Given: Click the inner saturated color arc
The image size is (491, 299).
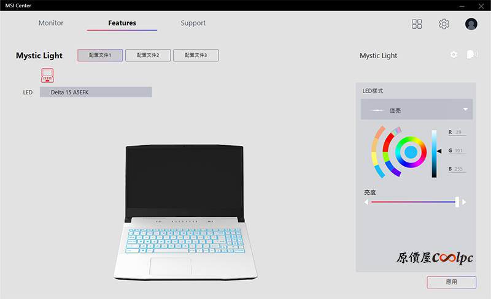Looking at the screenshot, I should [386, 152].
